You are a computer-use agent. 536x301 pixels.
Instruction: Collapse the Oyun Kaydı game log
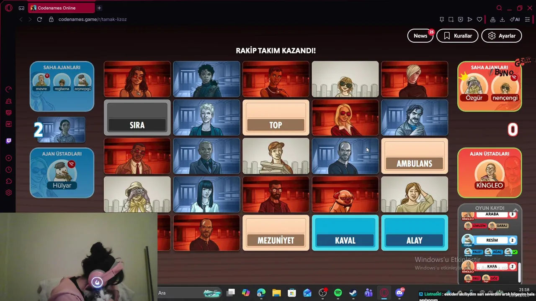click(515, 209)
